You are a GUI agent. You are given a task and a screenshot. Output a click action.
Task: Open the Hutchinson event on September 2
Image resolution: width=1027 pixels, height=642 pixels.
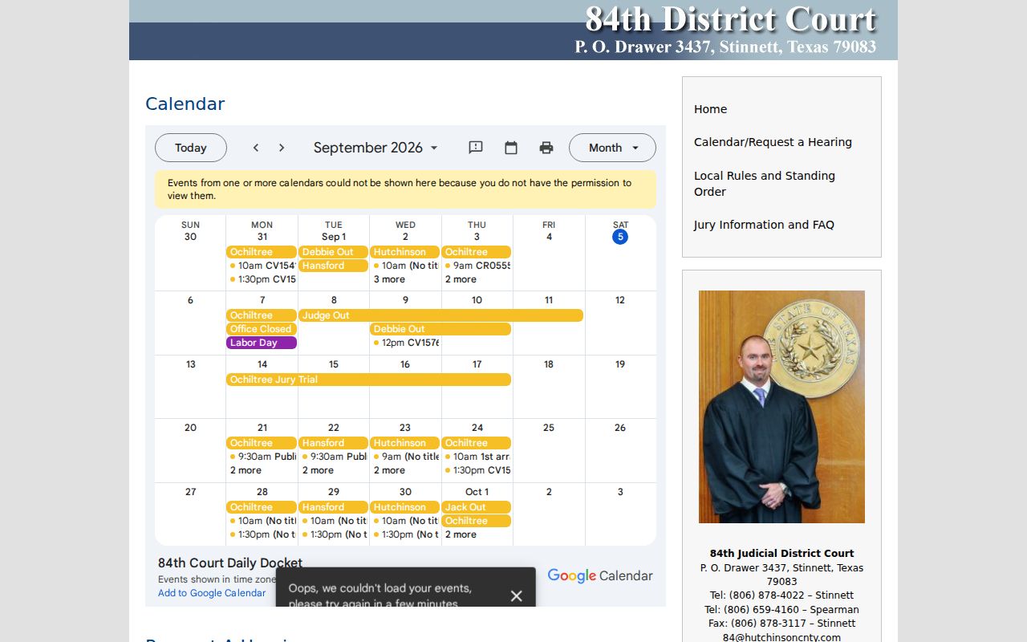pos(404,252)
